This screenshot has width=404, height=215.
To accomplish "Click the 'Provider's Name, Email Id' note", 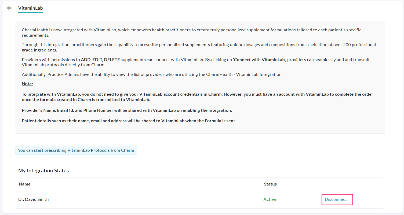I will (x=127, y=110).
